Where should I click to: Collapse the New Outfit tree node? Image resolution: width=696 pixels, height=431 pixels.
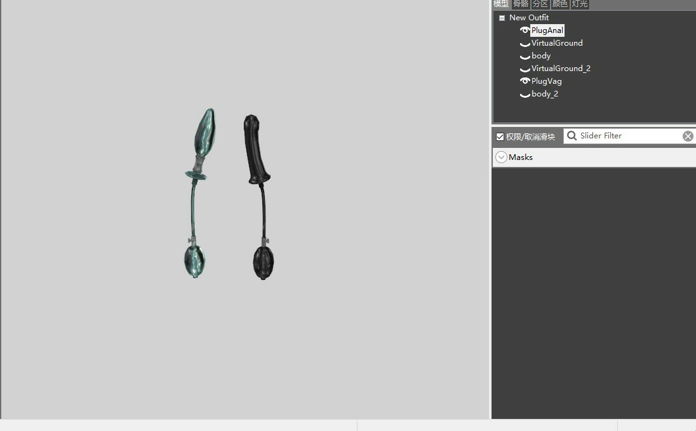click(502, 18)
